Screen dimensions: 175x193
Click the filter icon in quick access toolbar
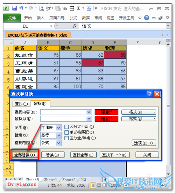tap(65, 8)
